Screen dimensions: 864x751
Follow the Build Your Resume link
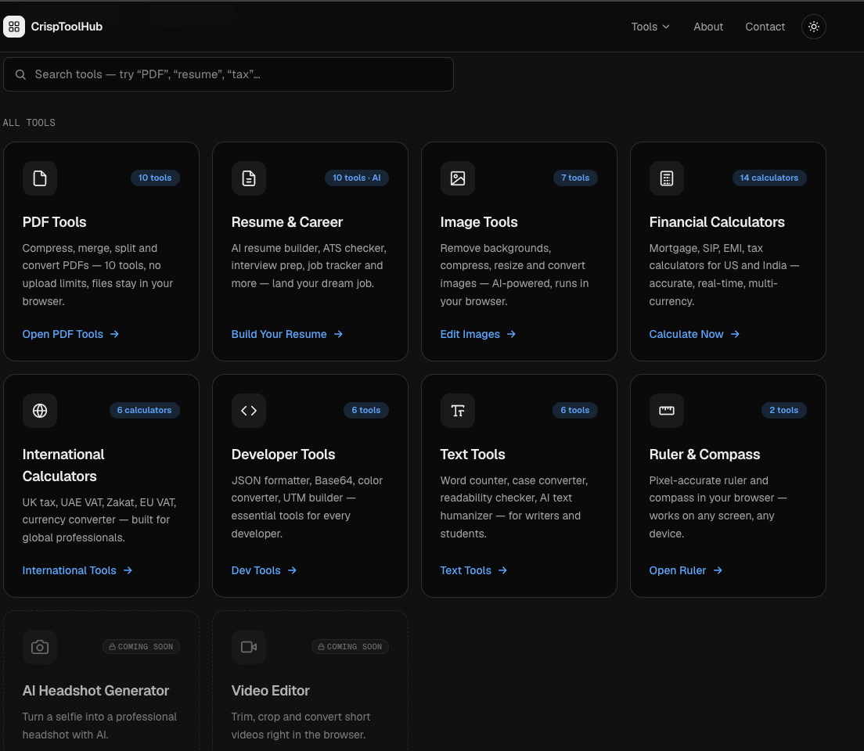click(x=287, y=335)
